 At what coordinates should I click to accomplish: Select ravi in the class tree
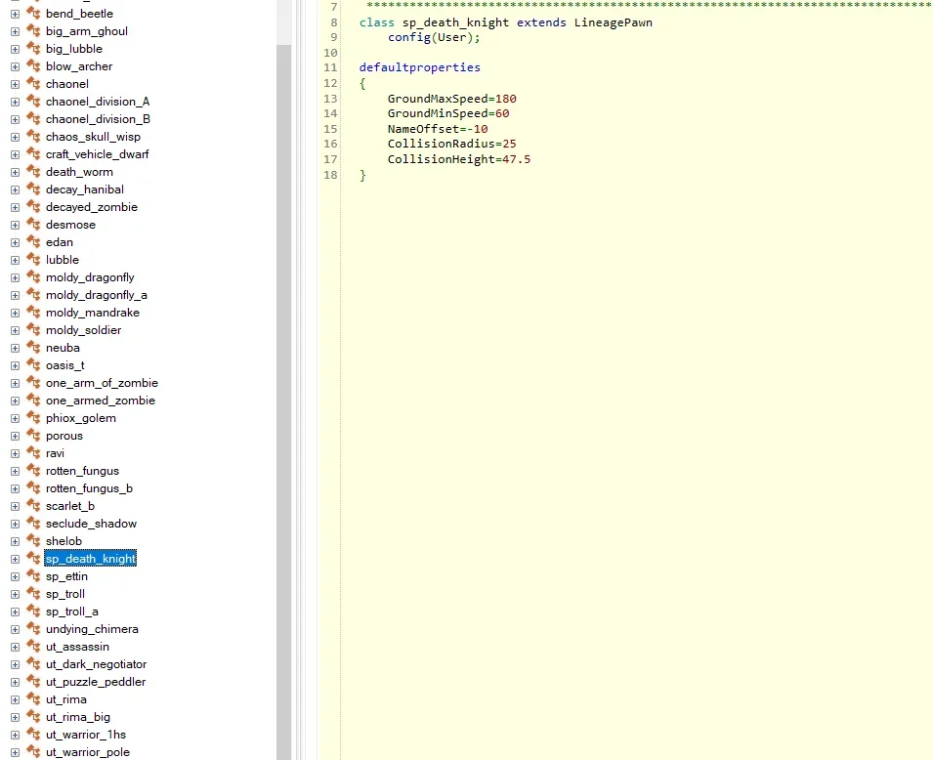[x=55, y=453]
